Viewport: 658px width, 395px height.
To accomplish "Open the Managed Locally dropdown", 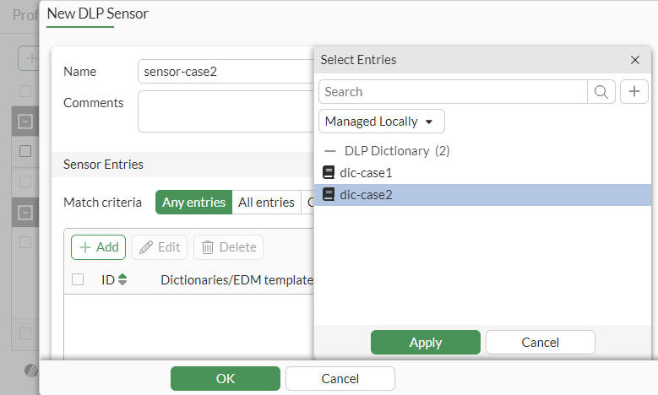I will click(x=382, y=122).
